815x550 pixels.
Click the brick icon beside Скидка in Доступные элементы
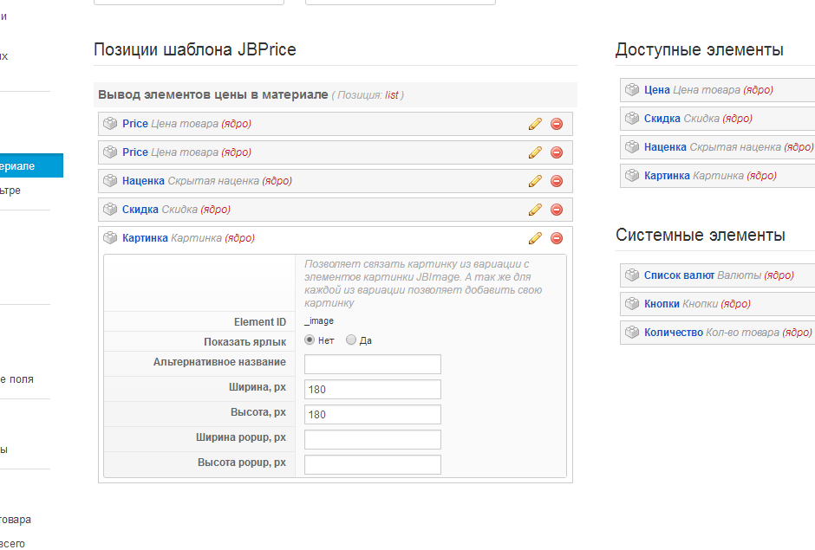tap(632, 118)
